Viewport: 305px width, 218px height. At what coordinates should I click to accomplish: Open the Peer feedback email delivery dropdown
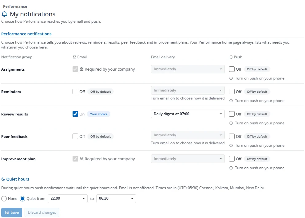[x=188, y=135]
